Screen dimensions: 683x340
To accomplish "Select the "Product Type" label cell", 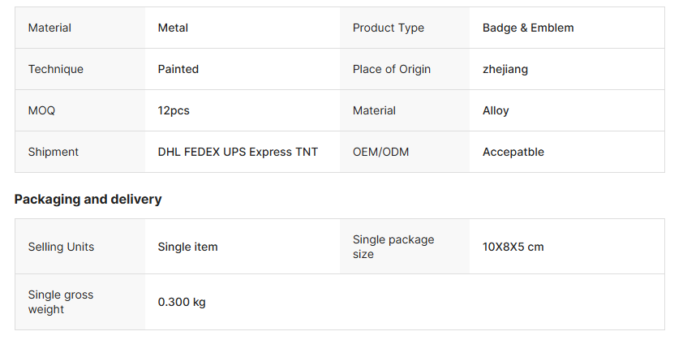I will coord(388,28).
